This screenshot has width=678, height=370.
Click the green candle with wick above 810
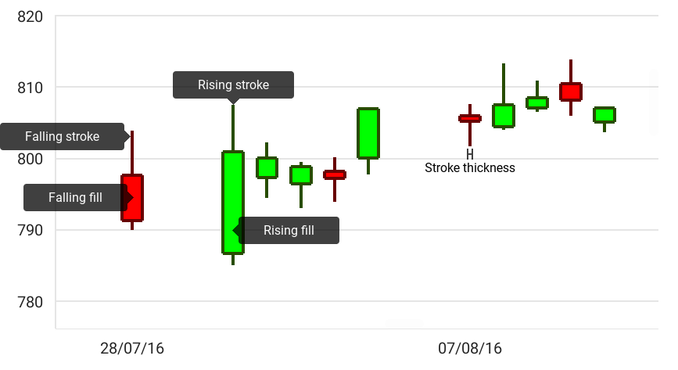tap(504, 115)
